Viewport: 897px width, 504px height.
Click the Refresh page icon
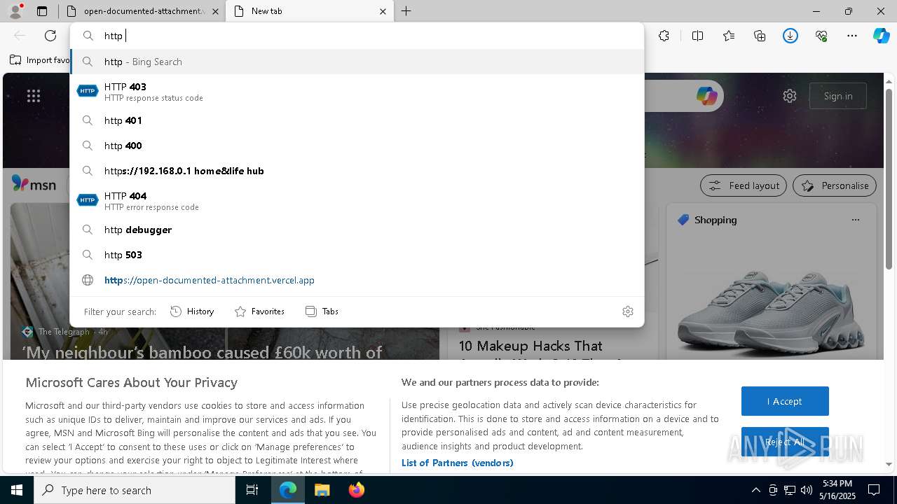pyautogui.click(x=50, y=36)
